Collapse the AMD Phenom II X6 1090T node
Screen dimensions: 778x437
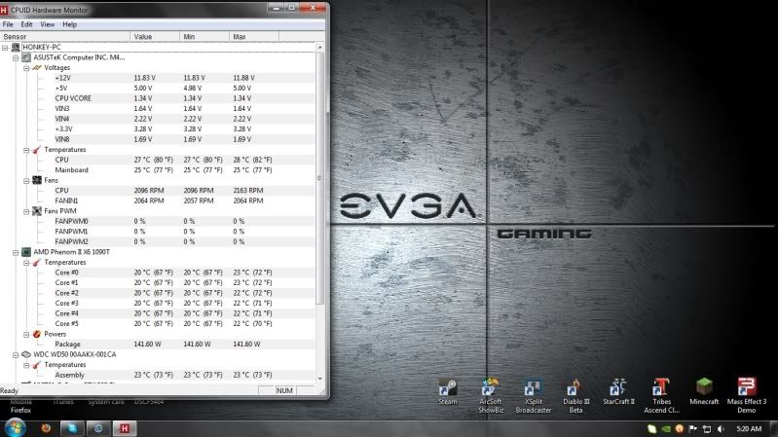(x=16, y=252)
